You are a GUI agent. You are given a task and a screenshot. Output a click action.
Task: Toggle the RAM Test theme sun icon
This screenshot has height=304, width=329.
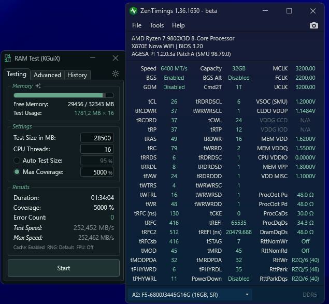click(116, 74)
